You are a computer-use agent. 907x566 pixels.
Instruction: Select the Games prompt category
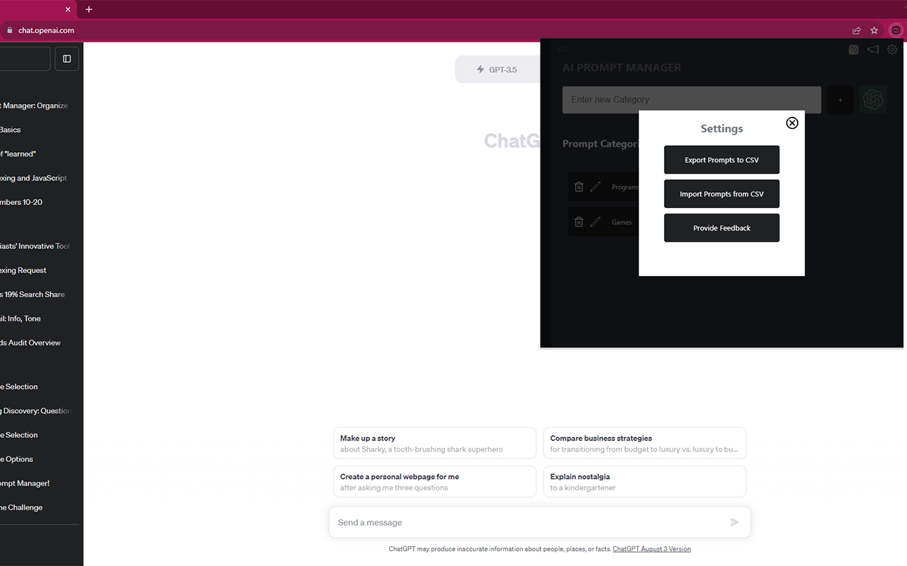point(621,222)
